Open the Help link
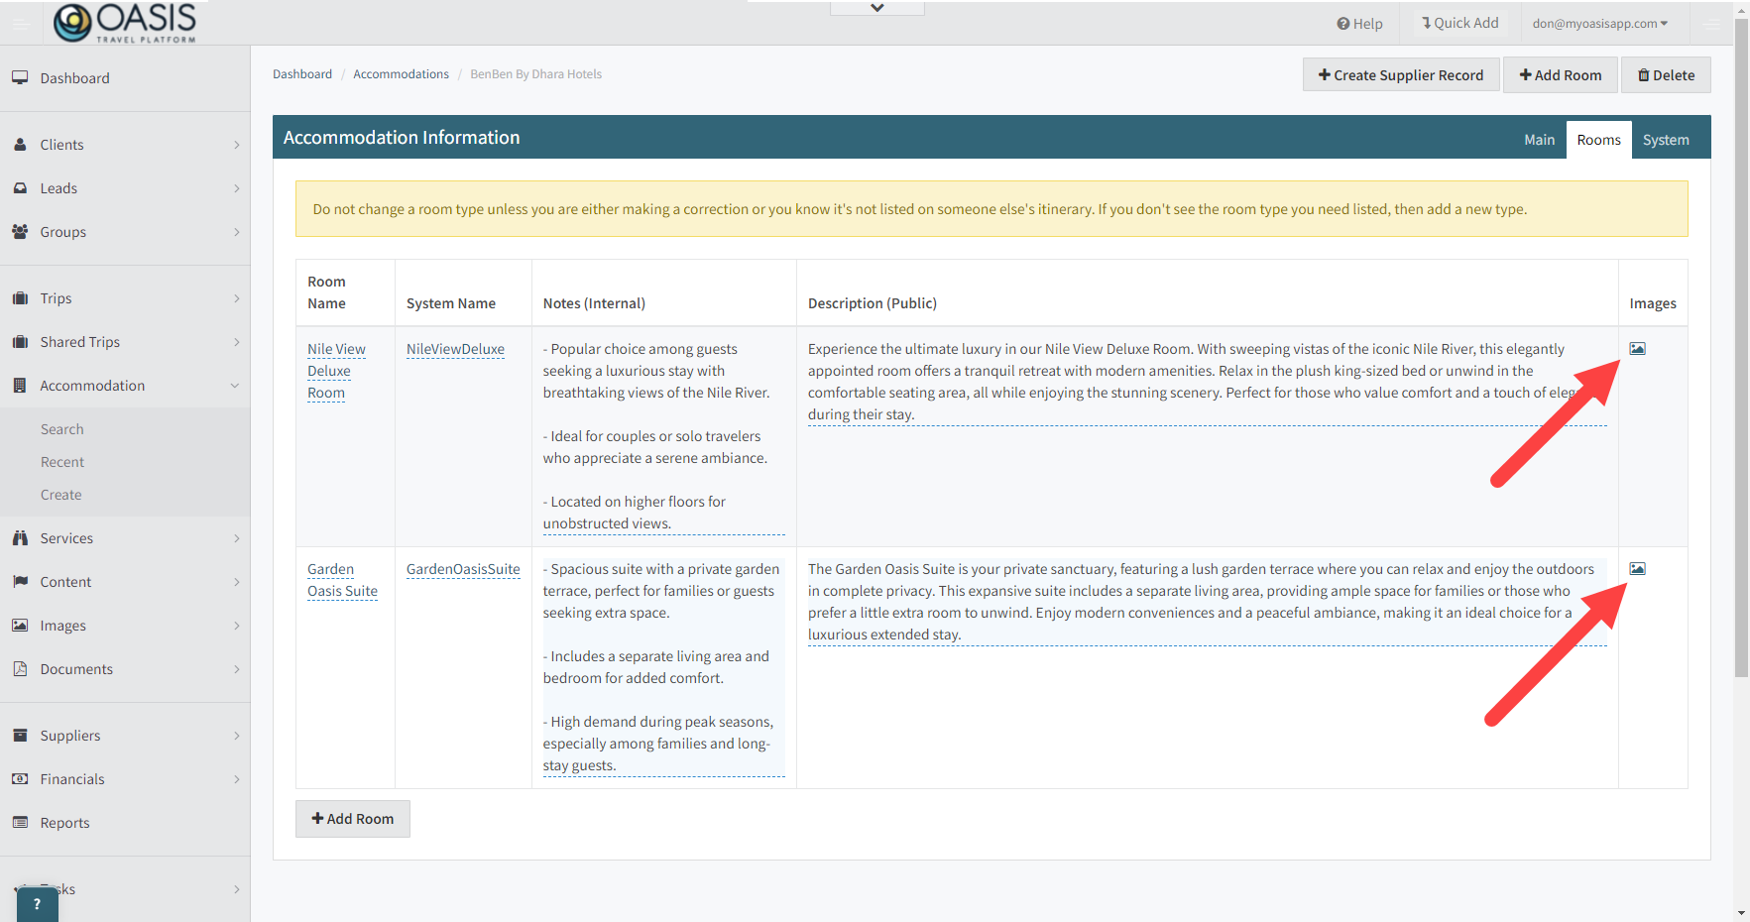The image size is (1750, 922). pos(1359,23)
